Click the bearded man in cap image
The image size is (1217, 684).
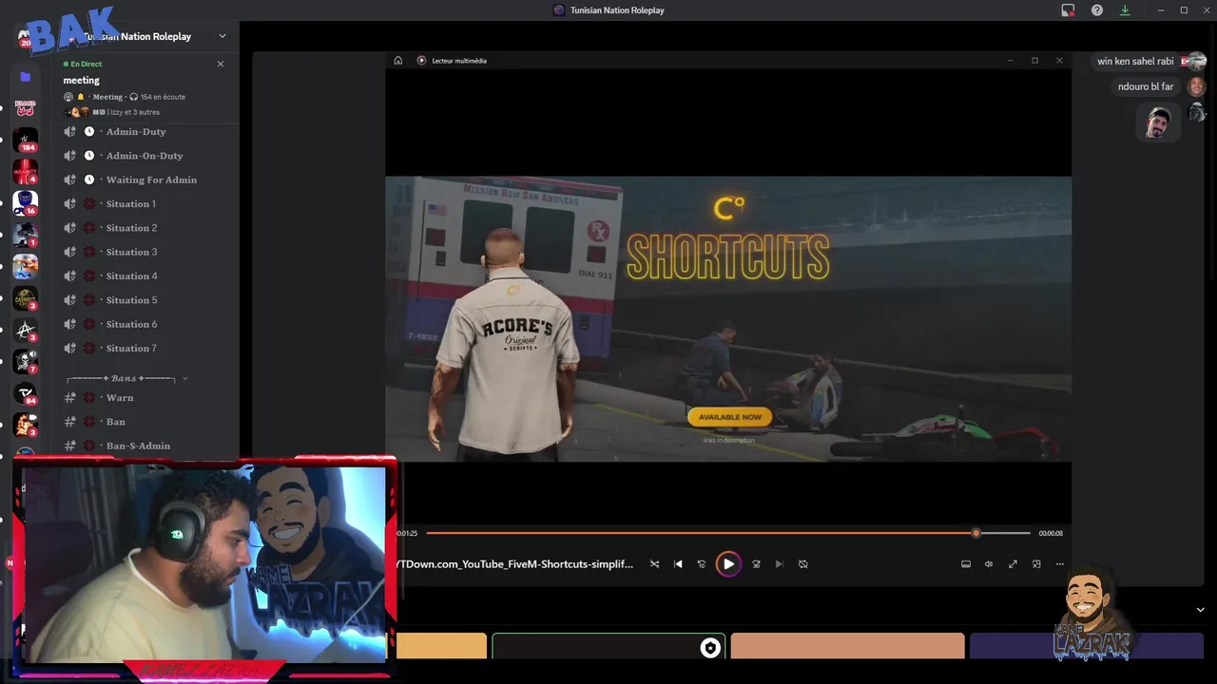(1158, 123)
